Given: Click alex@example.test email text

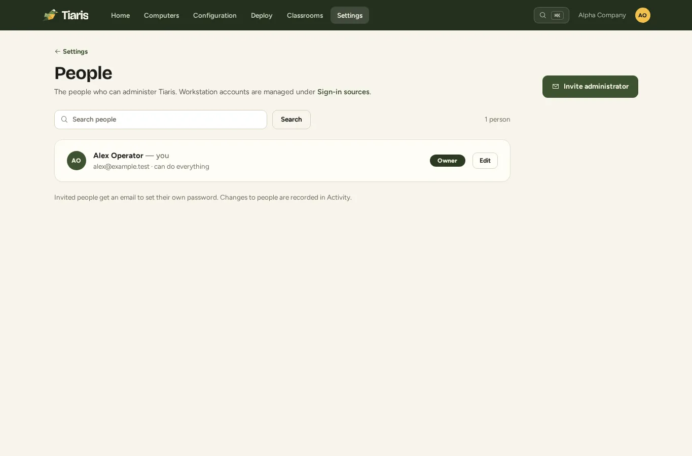Looking at the screenshot, I should [121, 167].
